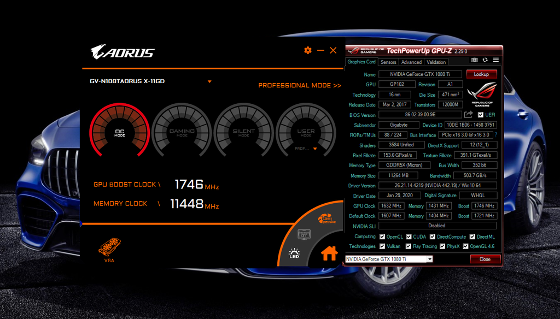
Task: Switch to the Graphics Card tab
Action: pos(361,62)
